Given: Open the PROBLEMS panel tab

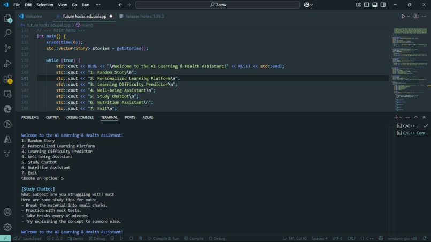Looking at the screenshot, I should point(30,117).
